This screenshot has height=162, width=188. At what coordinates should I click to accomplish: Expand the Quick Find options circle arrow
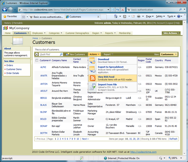click(37, 54)
